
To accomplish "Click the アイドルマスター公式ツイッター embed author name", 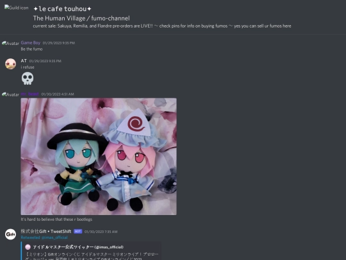I will 78,247.
